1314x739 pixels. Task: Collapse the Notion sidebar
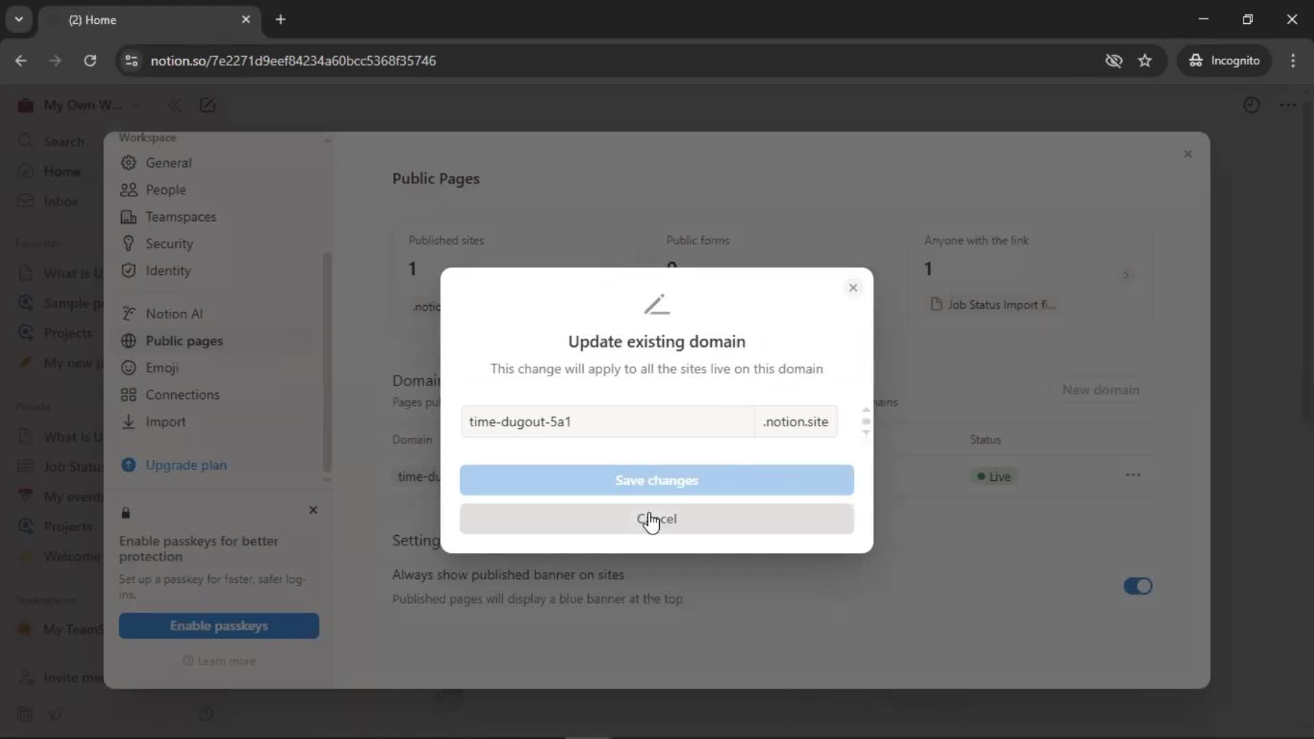tap(174, 105)
